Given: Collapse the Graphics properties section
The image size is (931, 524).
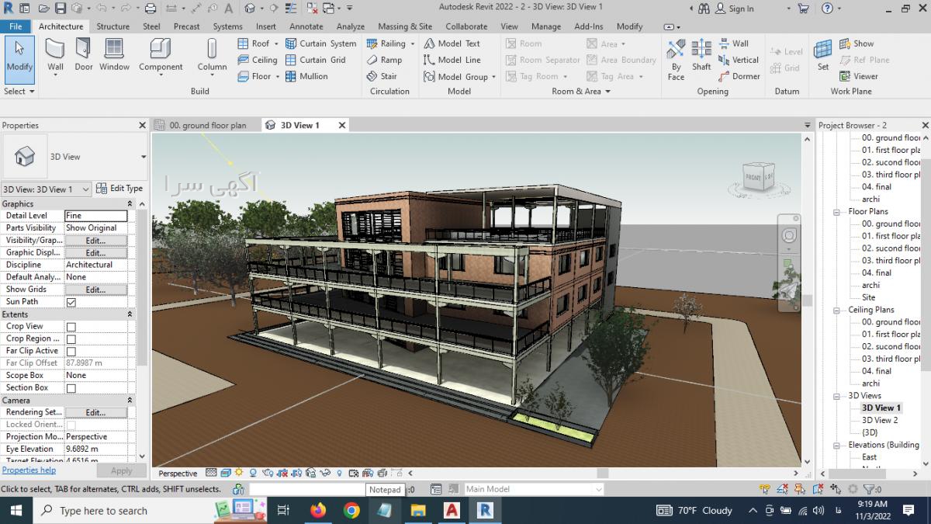Looking at the screenshot, I should 130,204.
